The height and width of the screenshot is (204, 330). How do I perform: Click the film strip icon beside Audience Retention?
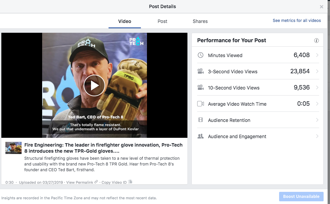tap(201, 120)
